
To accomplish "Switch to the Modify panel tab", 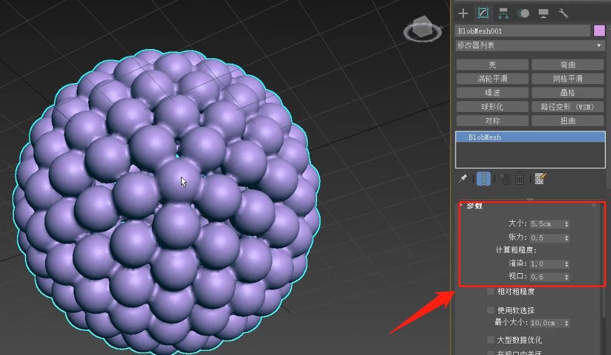I will (x=483, y=13).
